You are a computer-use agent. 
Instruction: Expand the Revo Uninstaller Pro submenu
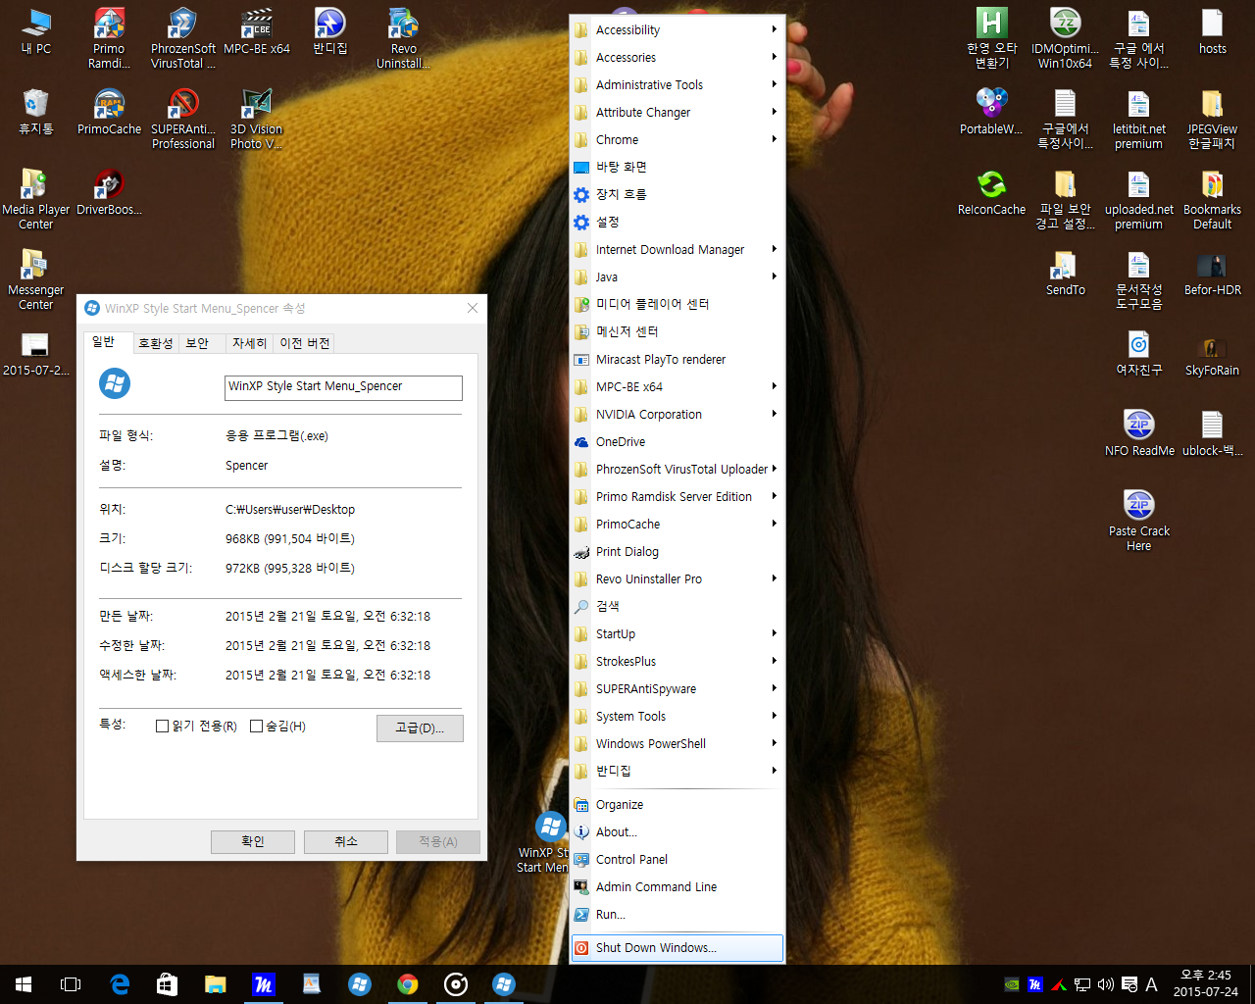677,579
